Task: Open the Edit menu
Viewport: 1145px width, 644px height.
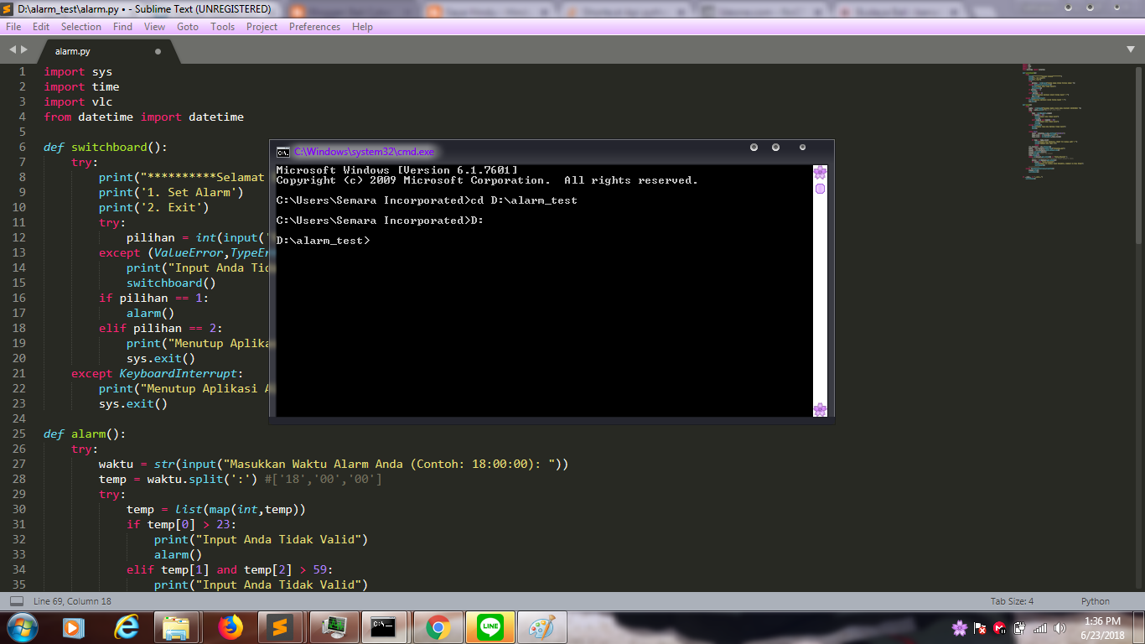Action: point(41,27)
